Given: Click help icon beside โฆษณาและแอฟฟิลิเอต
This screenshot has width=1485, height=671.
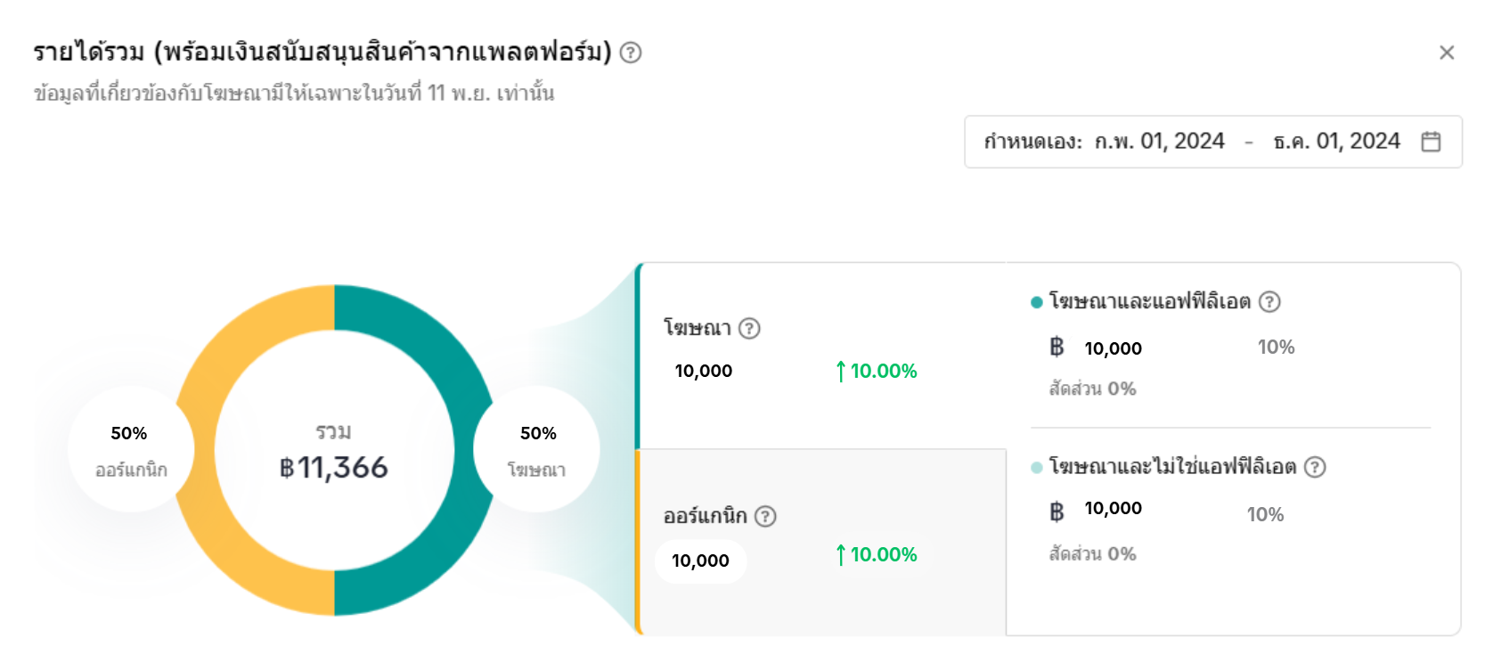Looking at the screenshot, I should pyautogui.click(x=1269, y=302).
